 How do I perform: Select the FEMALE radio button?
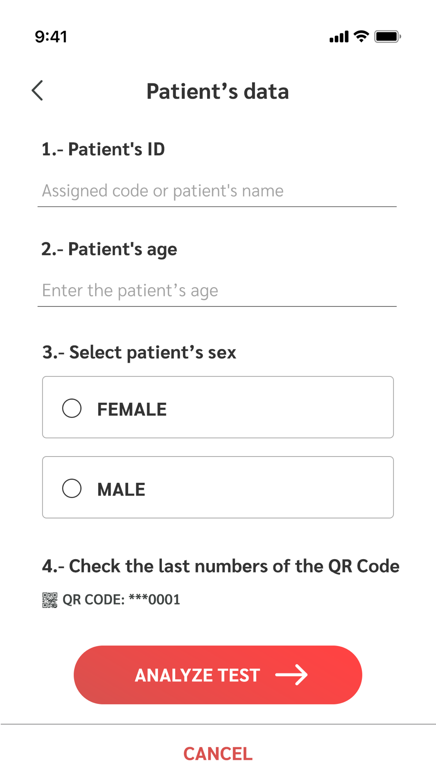[x=72, y=409]
